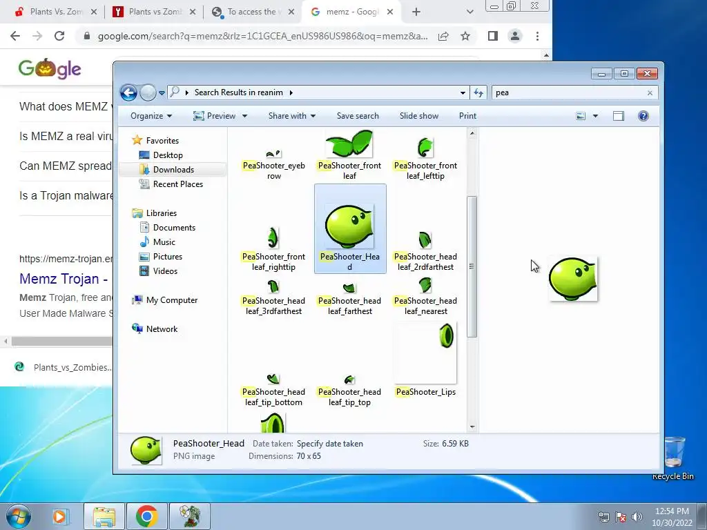Select PeaShooter_headleaf_tip_top file
Viewport: 707px width, 530px height.
(349, 391)
